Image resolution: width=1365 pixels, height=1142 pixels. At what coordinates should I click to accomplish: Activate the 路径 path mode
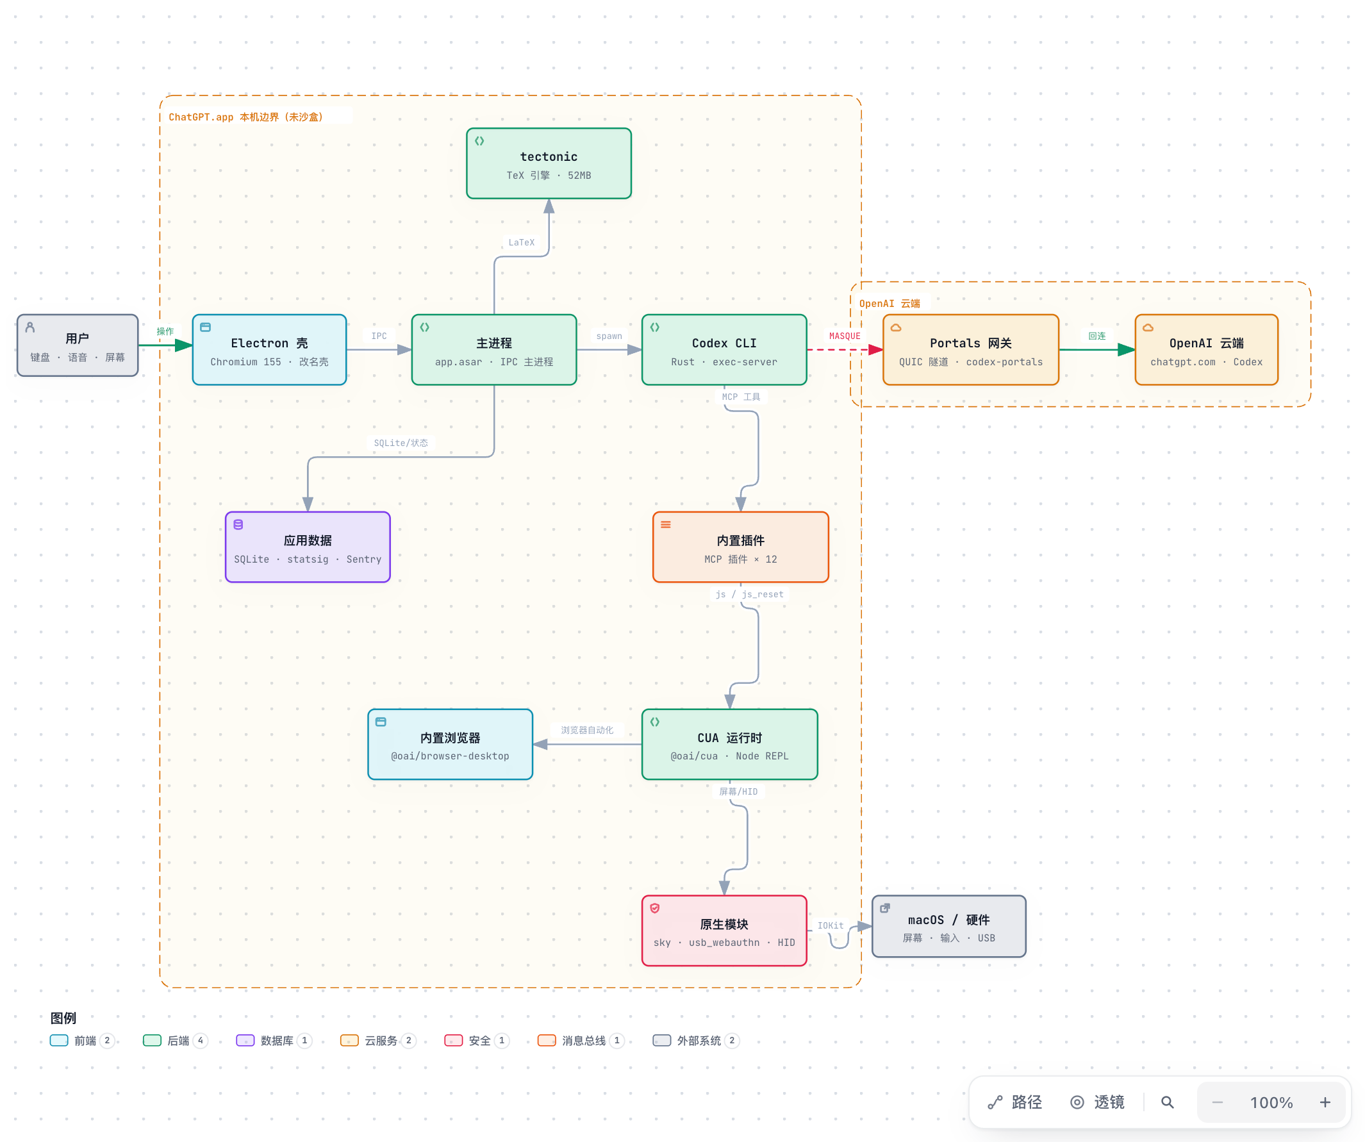coord(1014,1102)
